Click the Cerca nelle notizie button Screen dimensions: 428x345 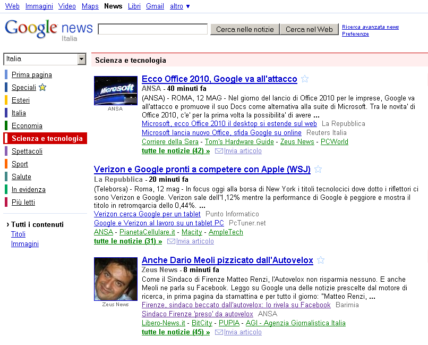point(245,29)
